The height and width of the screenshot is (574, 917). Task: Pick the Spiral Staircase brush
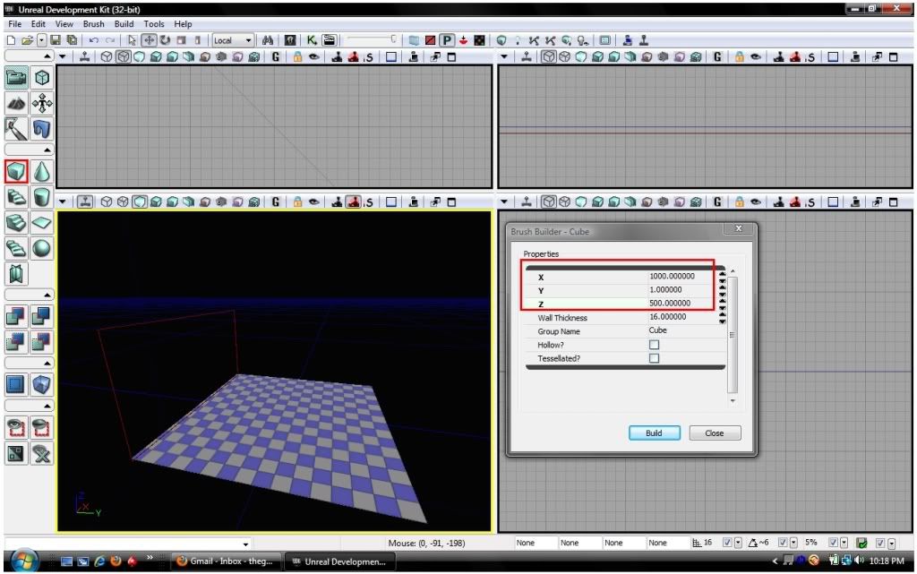pyautogui.click(x=16, y=248)
